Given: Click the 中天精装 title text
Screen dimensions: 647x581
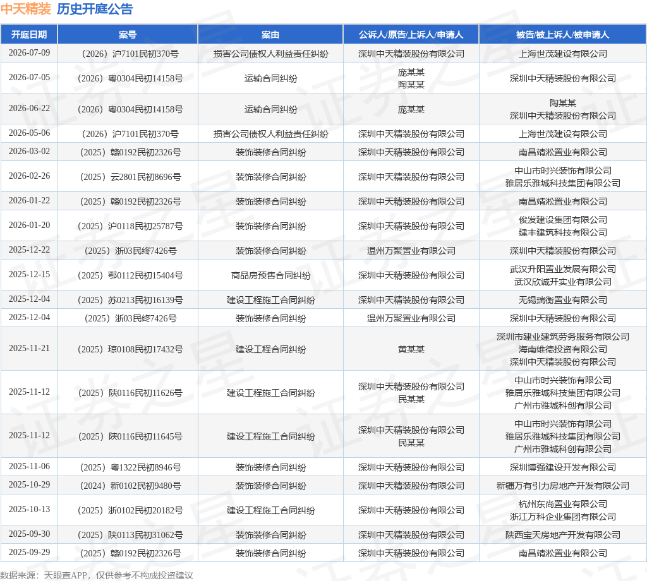Looking at the screenshot, I should [x=25, y=9].
